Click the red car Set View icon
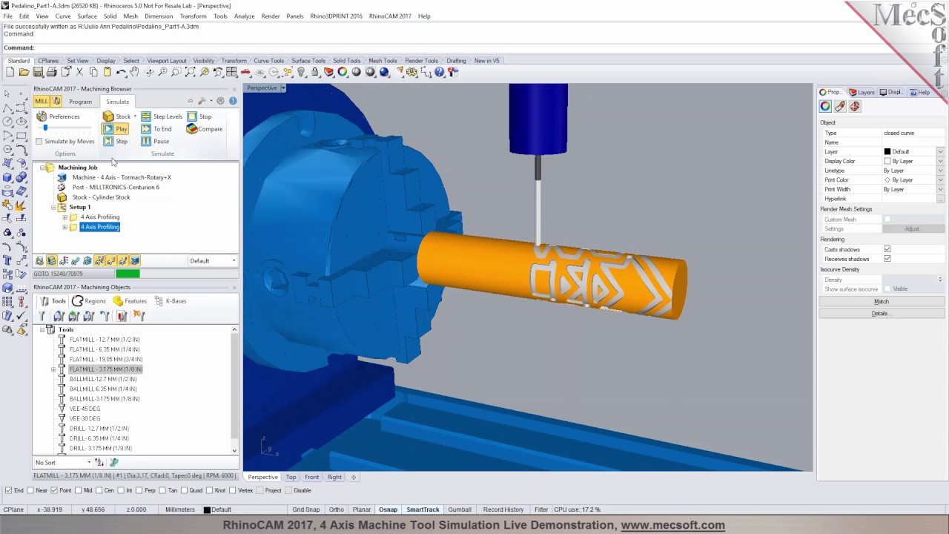This screenshot has width=949, height=534. 245,72
